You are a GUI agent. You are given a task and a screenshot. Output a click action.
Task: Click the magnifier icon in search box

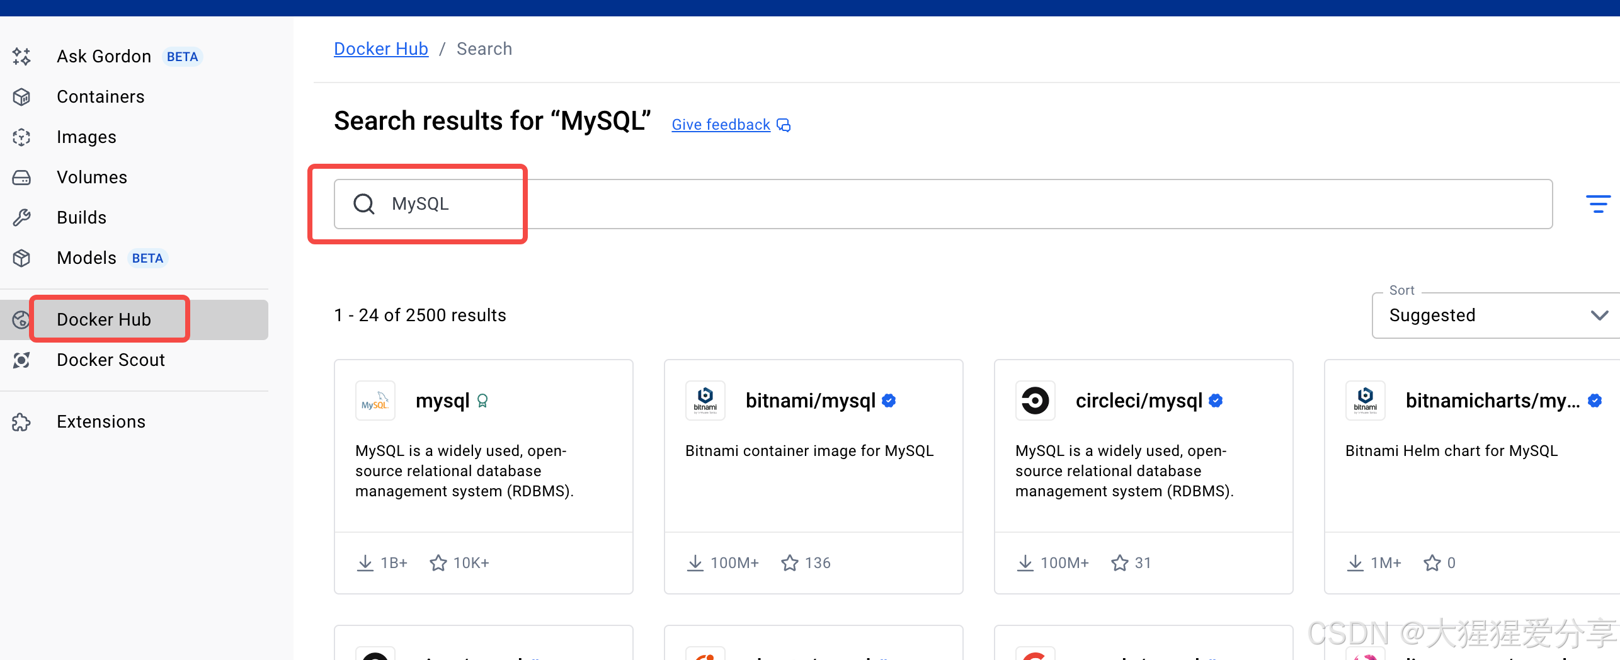pos(364,204)
